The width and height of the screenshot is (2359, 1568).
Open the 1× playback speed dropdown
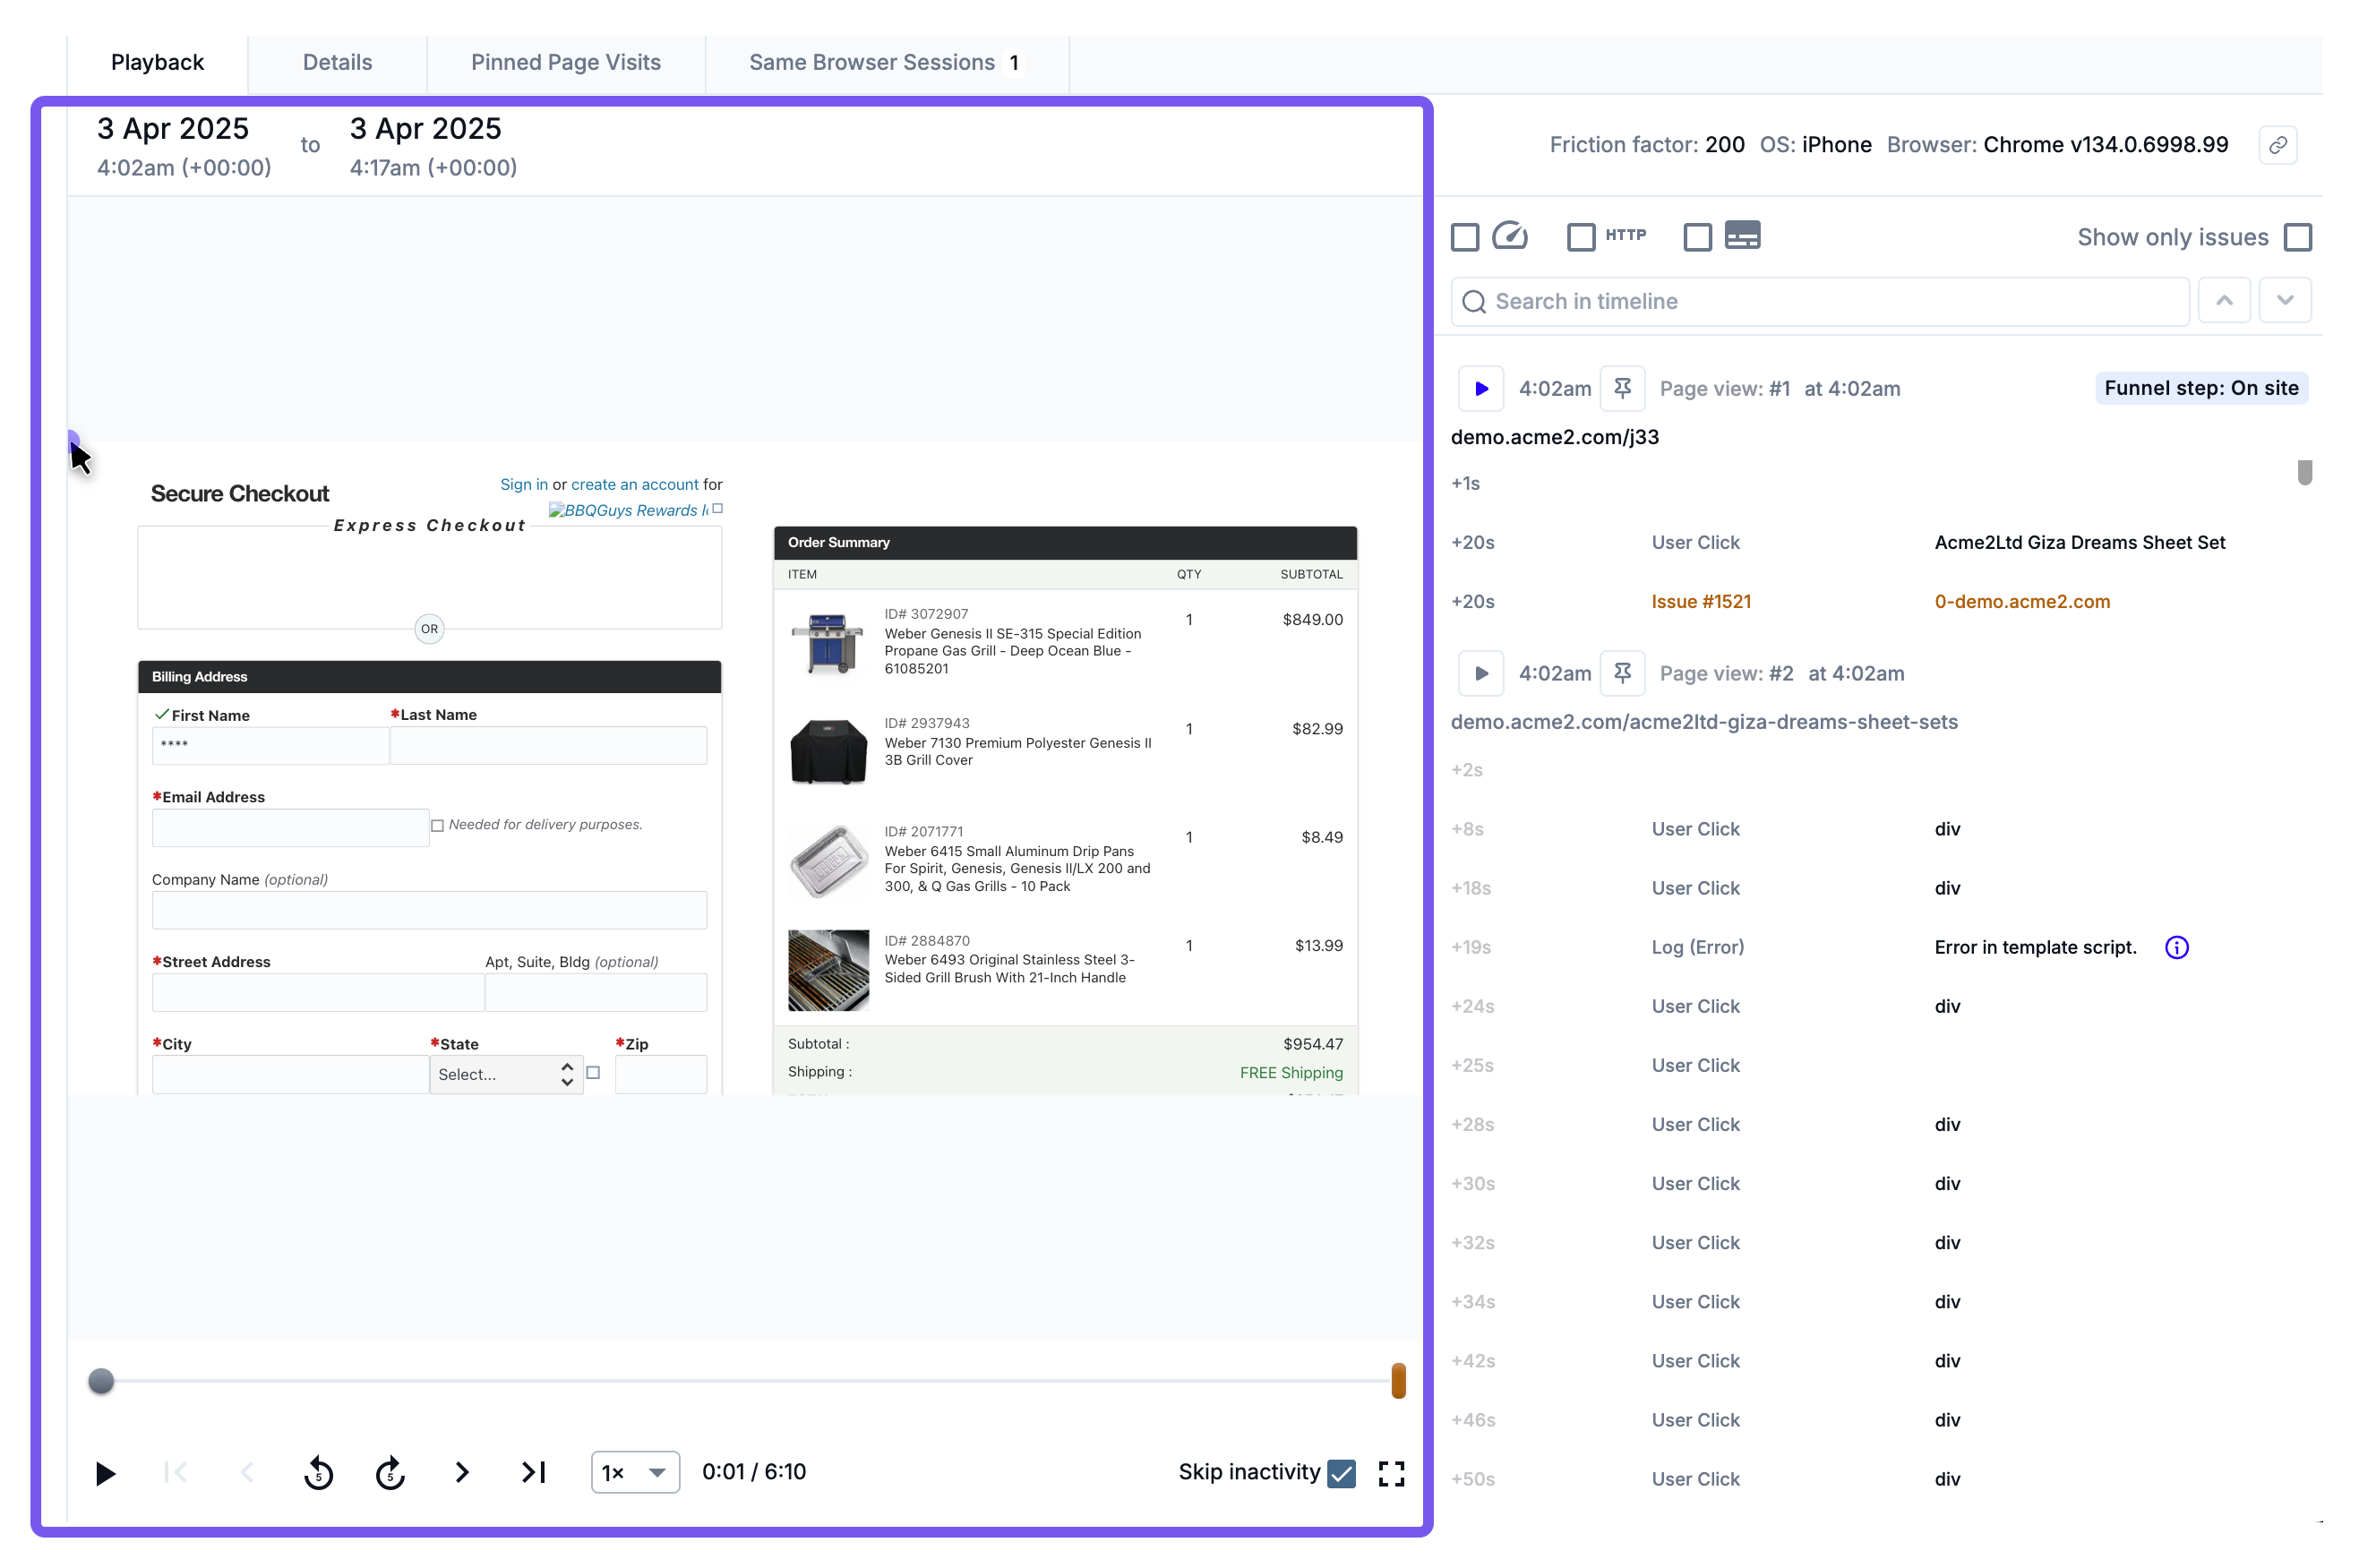(x=635, y=1473)
